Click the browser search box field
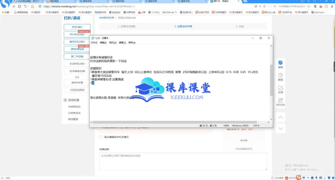Image resolution: width=335 pixels, height=180 pixels. 291,6
